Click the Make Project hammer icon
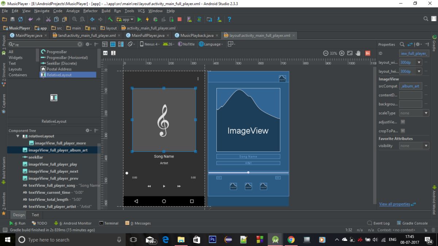 coord(110,19)
